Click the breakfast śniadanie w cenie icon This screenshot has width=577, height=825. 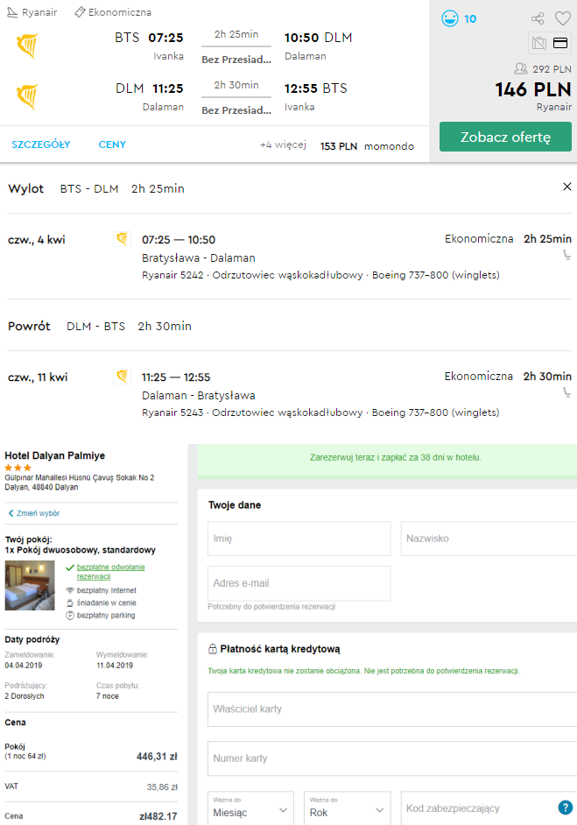[69, 603]
